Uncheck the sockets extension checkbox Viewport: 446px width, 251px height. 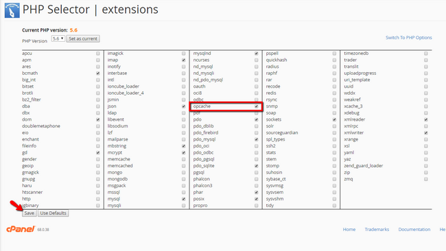[x=334, y=120]
